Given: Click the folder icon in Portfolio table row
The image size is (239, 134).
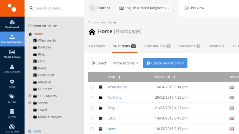Looking at the screenshot, I should [x=101, y=97].
